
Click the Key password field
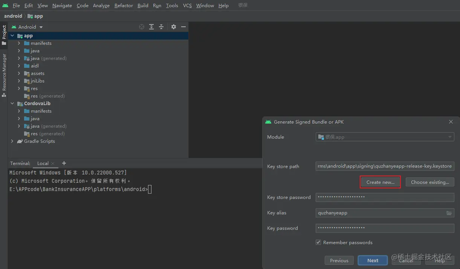click(385, 228)
